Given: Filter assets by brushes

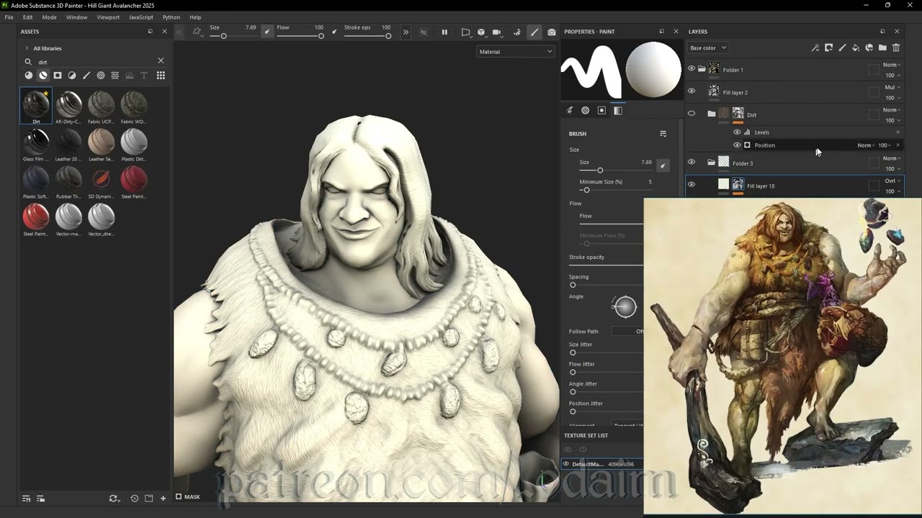Looking at the screenshot, I should click(x=86, y=76).
